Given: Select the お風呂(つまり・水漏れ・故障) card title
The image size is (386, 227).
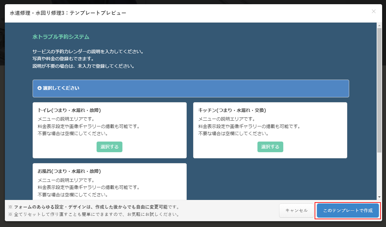Looking at the screenshot, I should click(69, 171).
